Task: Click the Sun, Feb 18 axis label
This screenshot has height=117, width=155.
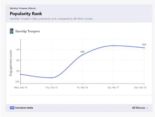Action: click(140, 88)
